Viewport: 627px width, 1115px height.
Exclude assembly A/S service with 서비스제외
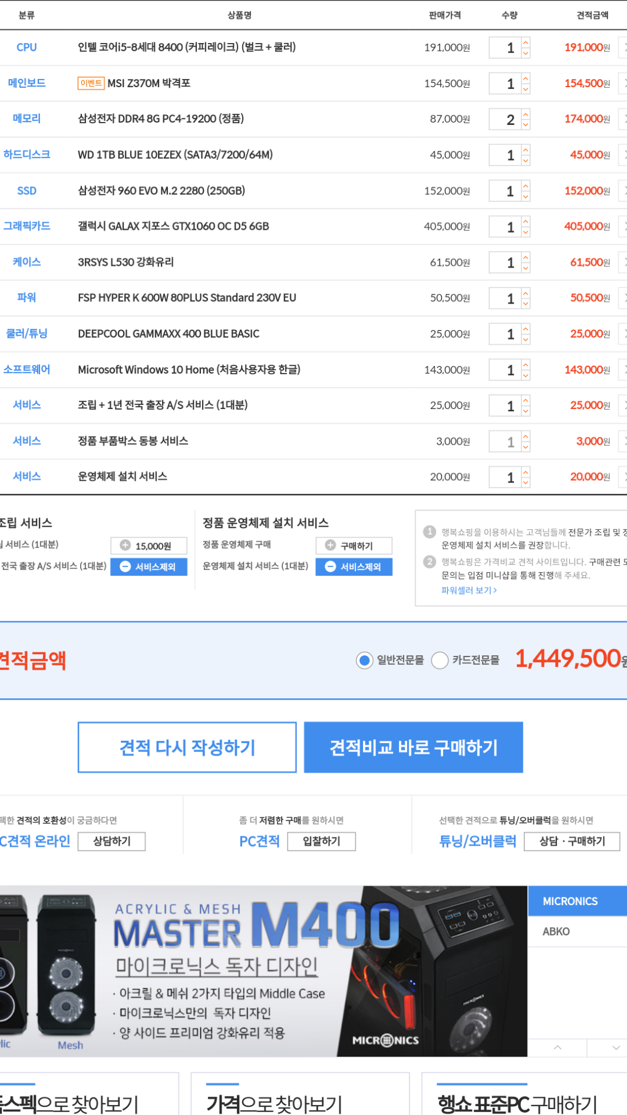coord(148,566)
